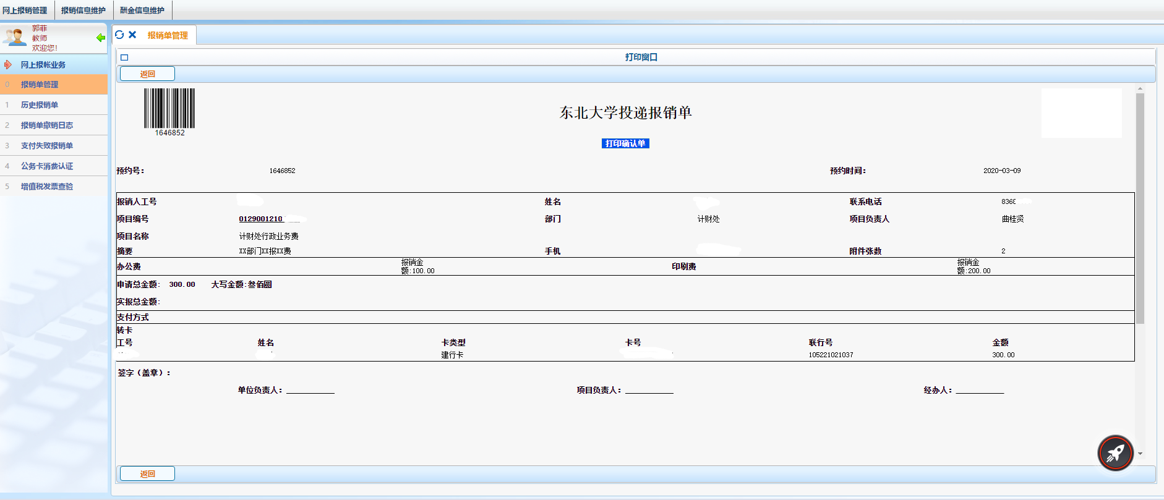1164x500 pixels.
Task: Collapse the sidebar using the green arrow
Action: click(x=100, y=38)
